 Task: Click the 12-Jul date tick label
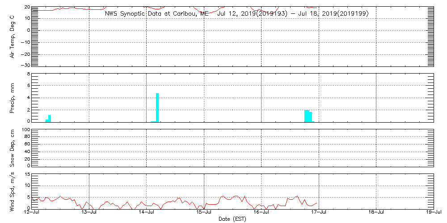[31, 213]
